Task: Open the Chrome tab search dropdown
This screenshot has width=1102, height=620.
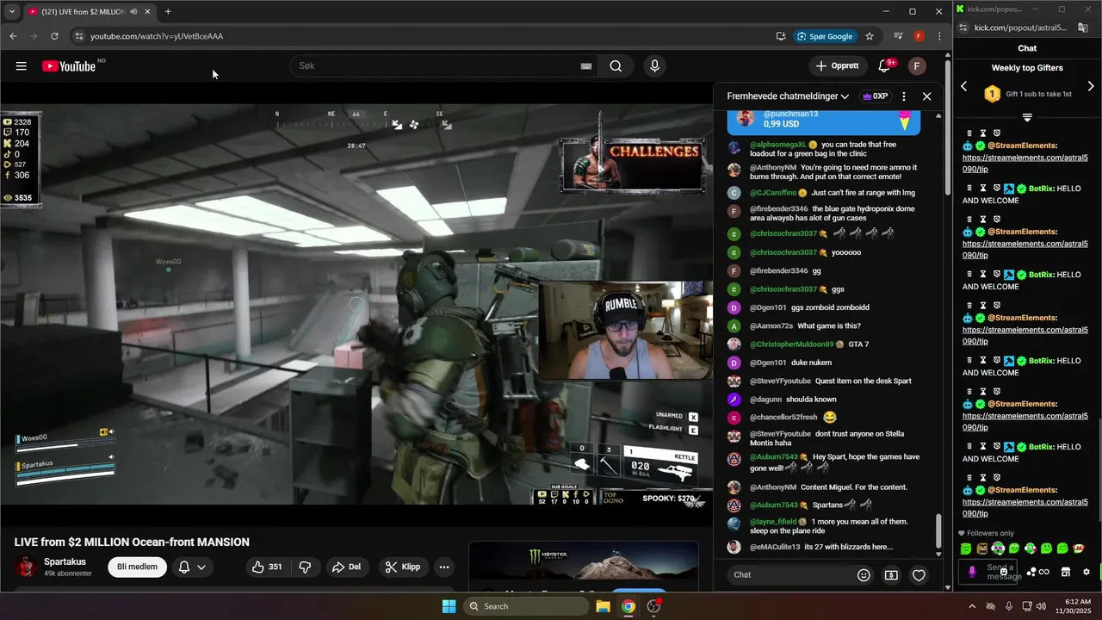Action: [11, 11]
